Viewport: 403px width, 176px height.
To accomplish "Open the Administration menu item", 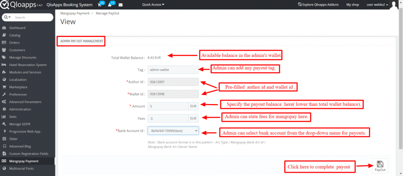I will click(x=20, y=109).
